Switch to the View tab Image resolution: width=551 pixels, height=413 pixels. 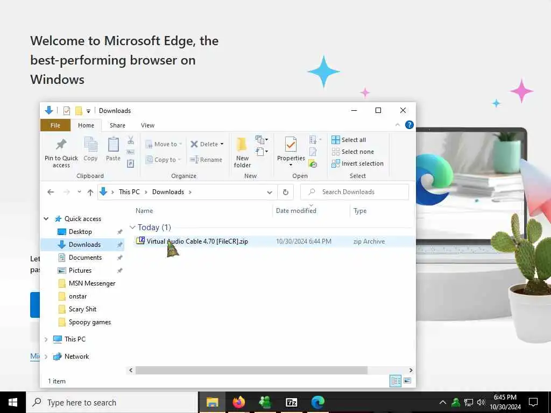click(x=147, y=125)
